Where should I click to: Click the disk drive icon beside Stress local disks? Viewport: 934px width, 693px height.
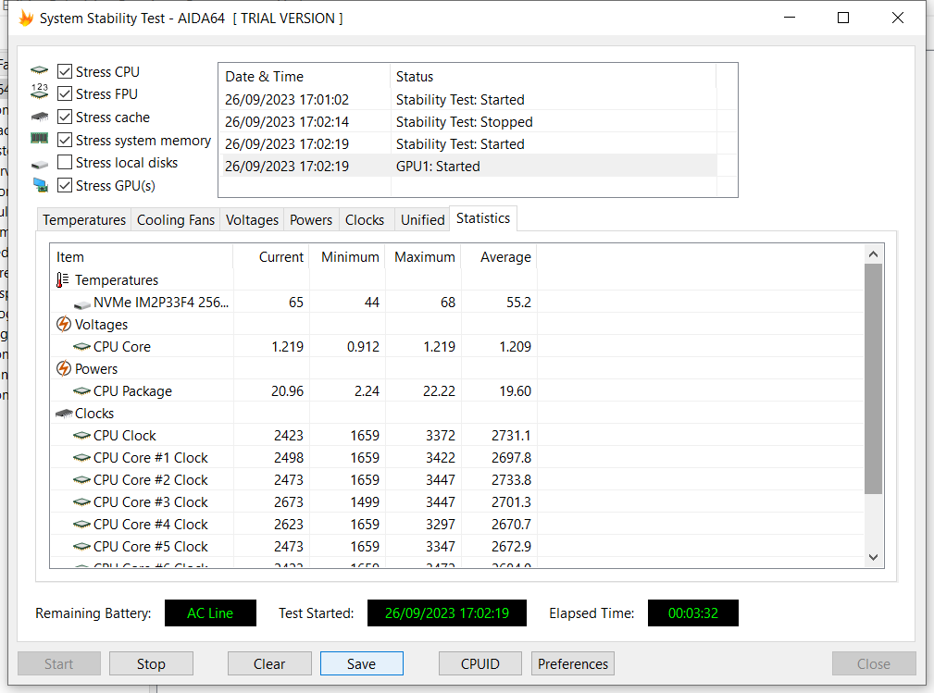pyautogui.click(x=39, y=164)
